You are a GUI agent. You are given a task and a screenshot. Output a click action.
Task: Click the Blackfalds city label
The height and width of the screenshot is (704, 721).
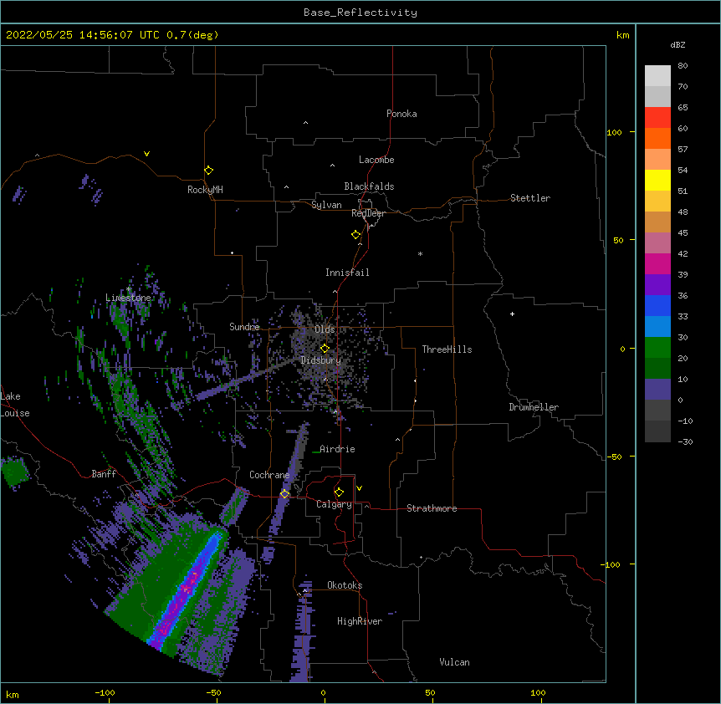(369, 186)
